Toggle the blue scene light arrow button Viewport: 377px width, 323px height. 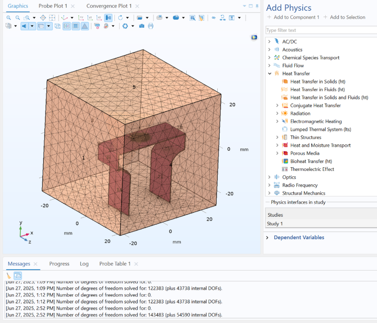(x=24, y=26)
